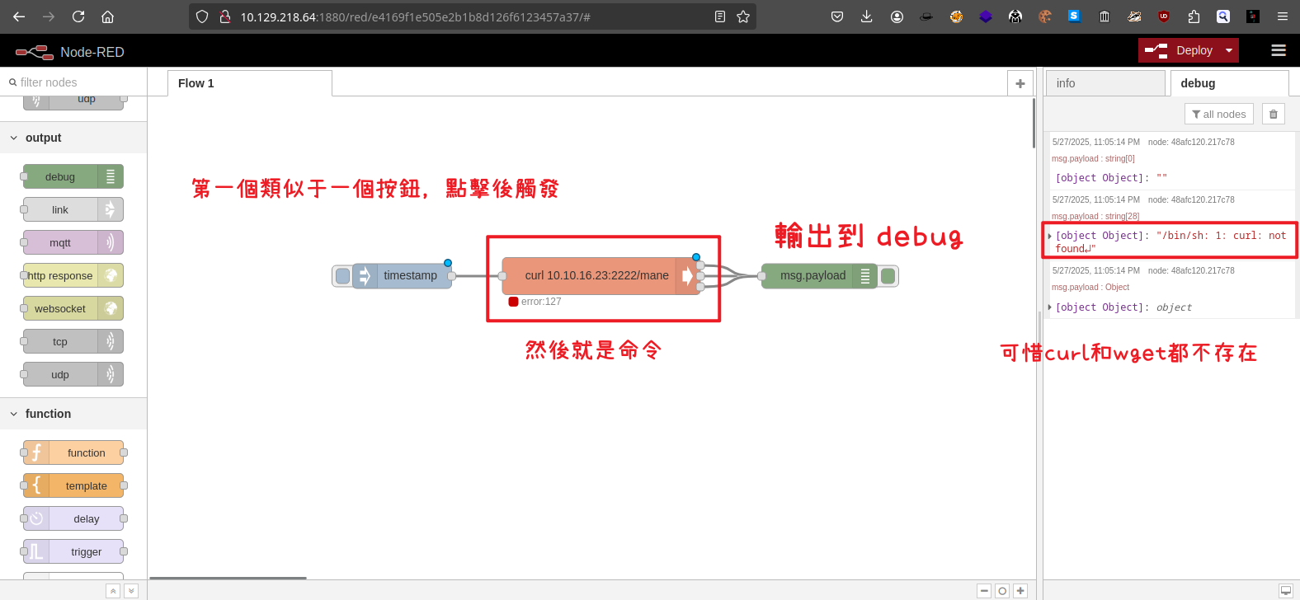This screenshot has width=1300, height=600.
Task: Select the function palette node
Action: [x=73, y=452]
